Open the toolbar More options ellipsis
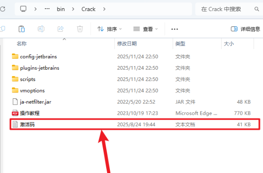 175,29
